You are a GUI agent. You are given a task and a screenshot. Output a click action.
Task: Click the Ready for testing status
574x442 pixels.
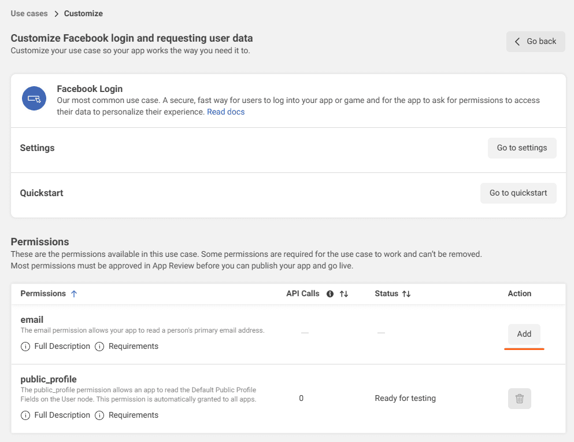tap(405, 399)
